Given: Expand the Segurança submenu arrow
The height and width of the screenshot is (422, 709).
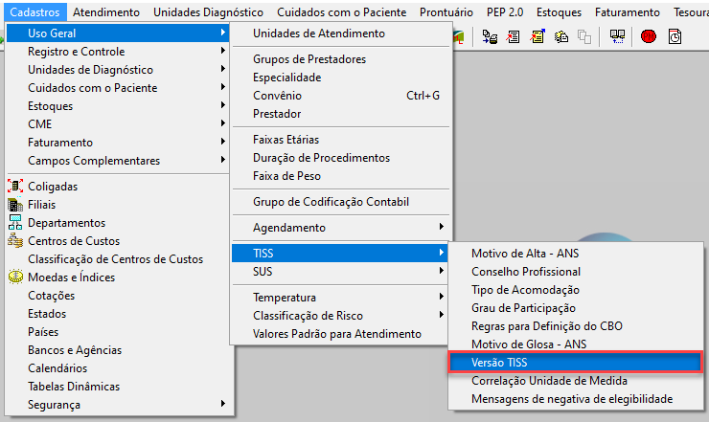Looking at the screenshot, I should point(223,404).
